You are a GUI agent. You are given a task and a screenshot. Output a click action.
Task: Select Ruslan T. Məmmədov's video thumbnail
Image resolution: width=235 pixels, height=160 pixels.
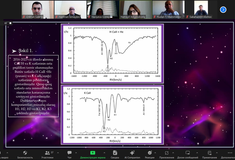click(x=168, y=10)
